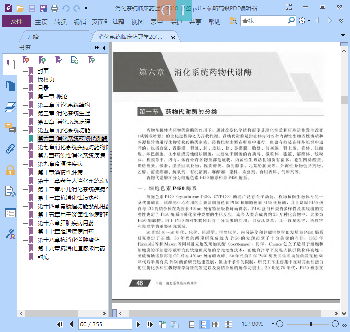This screenshot has height=332, width=350.
Task: Click the previous result left arrow
Action: 317,21
